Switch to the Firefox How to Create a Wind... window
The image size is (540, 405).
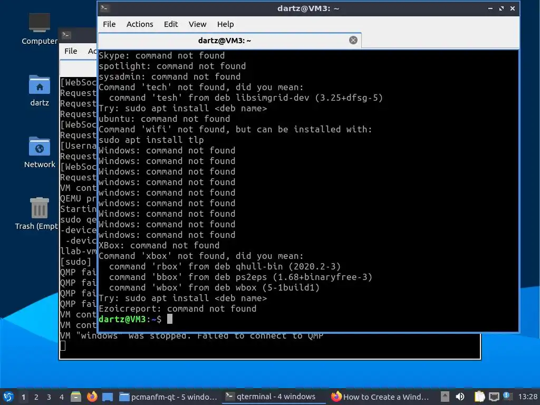click(380, 397)
